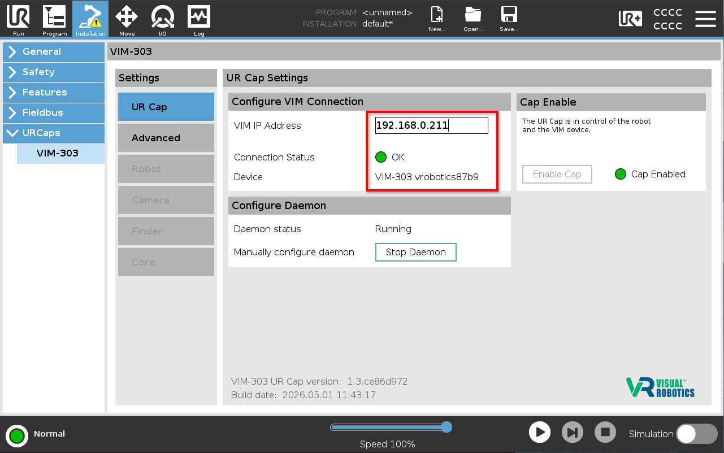Viewport: 724px width, 453px height.
Task: Click the installation name default*
Action: tap(378, 24)
